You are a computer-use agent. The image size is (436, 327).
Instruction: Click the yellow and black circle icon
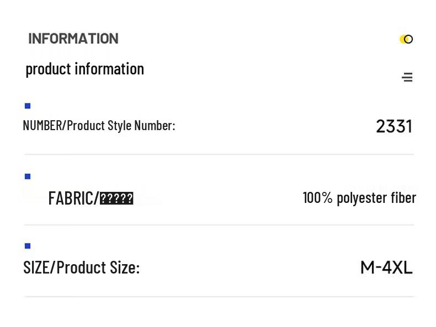click(x=406, y=39)
